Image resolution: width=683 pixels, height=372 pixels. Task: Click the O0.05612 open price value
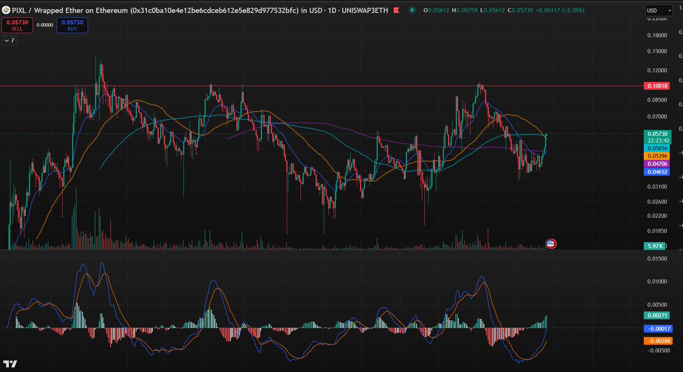click(438, 10)
